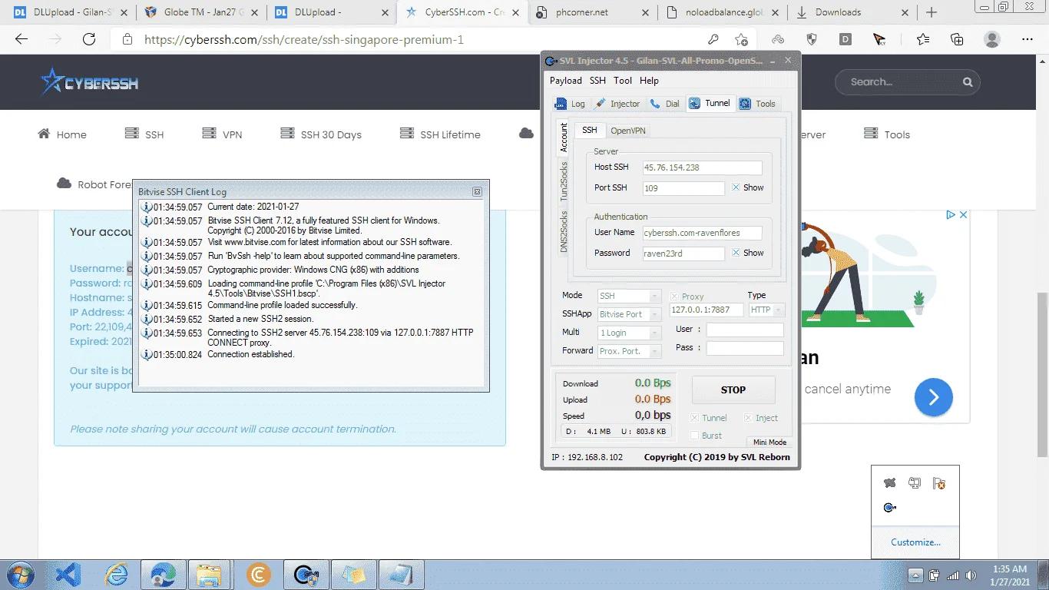Click the saved password key icon
This screenshot has height=590, width=1049.
pyautogui.click(x=713, y=39)
